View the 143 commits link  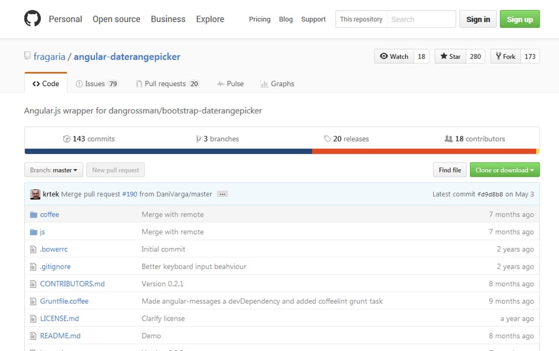pyautogui.click(x=89, y=139)
